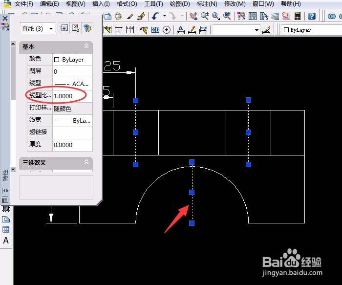Open the undo history dropdown arrow
Viewport: 342px width, 285px height.
click(165, 16)
